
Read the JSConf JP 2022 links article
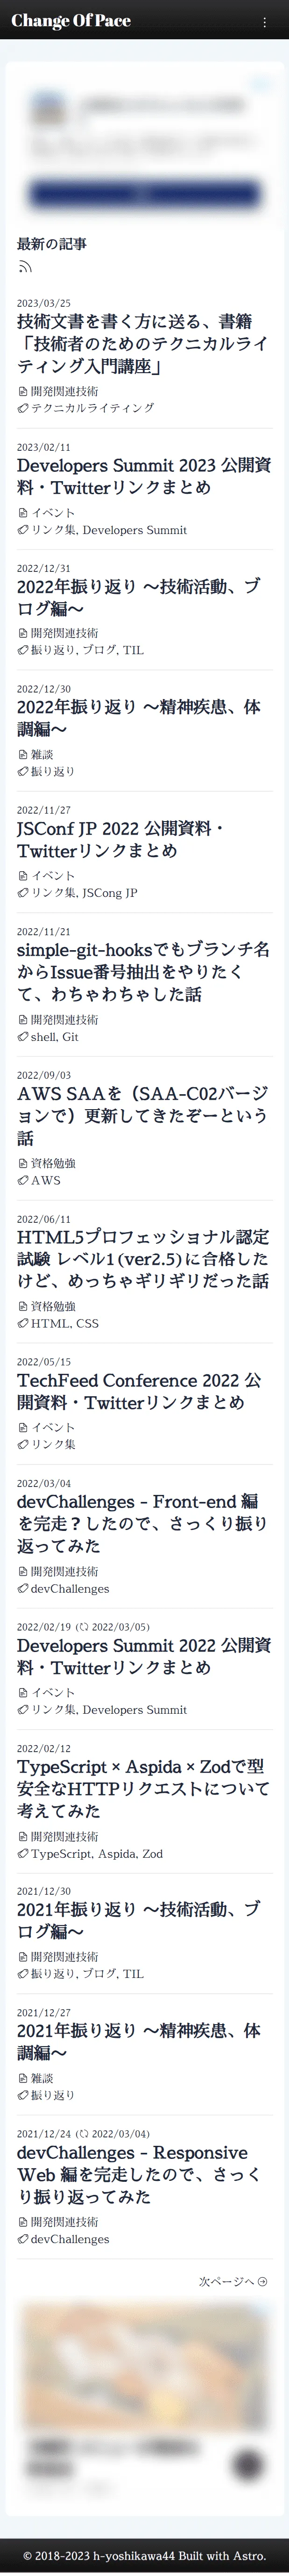tap(120, 839)
